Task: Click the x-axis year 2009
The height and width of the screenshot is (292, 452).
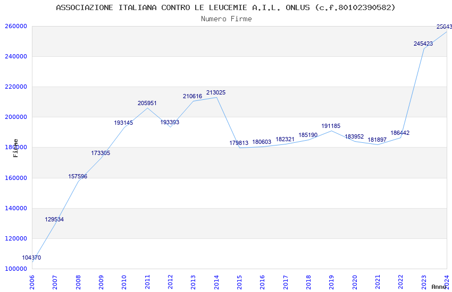Action: (101, 282)
